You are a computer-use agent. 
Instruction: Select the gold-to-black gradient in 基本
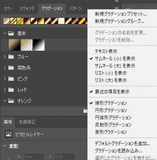(x=14, y=45)
